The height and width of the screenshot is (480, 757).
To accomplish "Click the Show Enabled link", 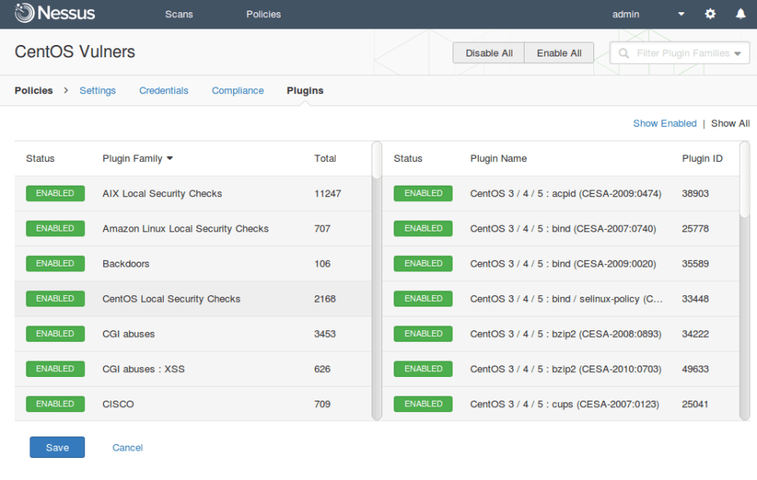I will pyautogui.click(x=665, y=123).
